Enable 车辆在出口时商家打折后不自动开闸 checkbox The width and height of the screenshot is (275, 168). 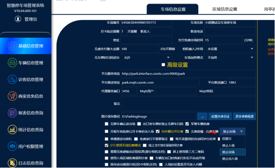[x=151, y=158]
